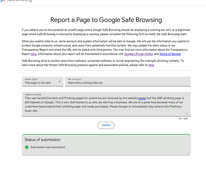Select the Submission was successful text
Viewport: 206px width, 169px height.
click(x=48, y=147)
